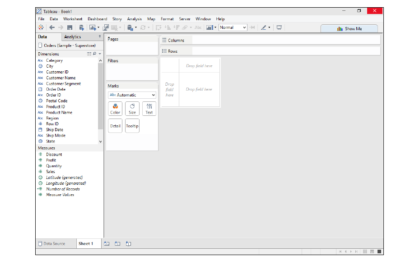
Task: Click the Tooltip shelf on the Marks card
Action: pos(132,126)
